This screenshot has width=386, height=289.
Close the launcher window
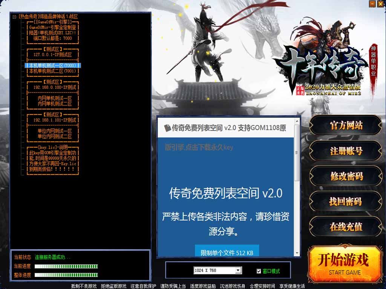[380, 4]
